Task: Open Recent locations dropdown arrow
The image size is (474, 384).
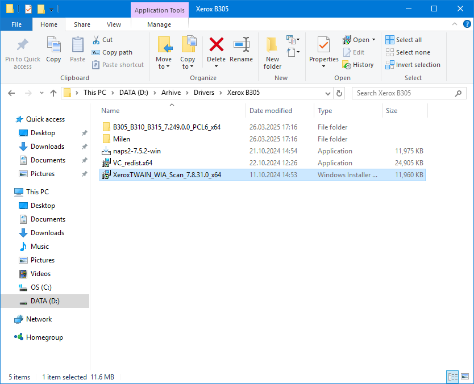Action: click(x=41, y=93)
